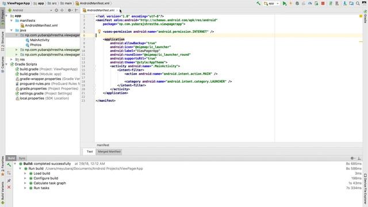Screen dimensions: 368x207
Task: Close the Build panel with red X
Action: [9, 187]
